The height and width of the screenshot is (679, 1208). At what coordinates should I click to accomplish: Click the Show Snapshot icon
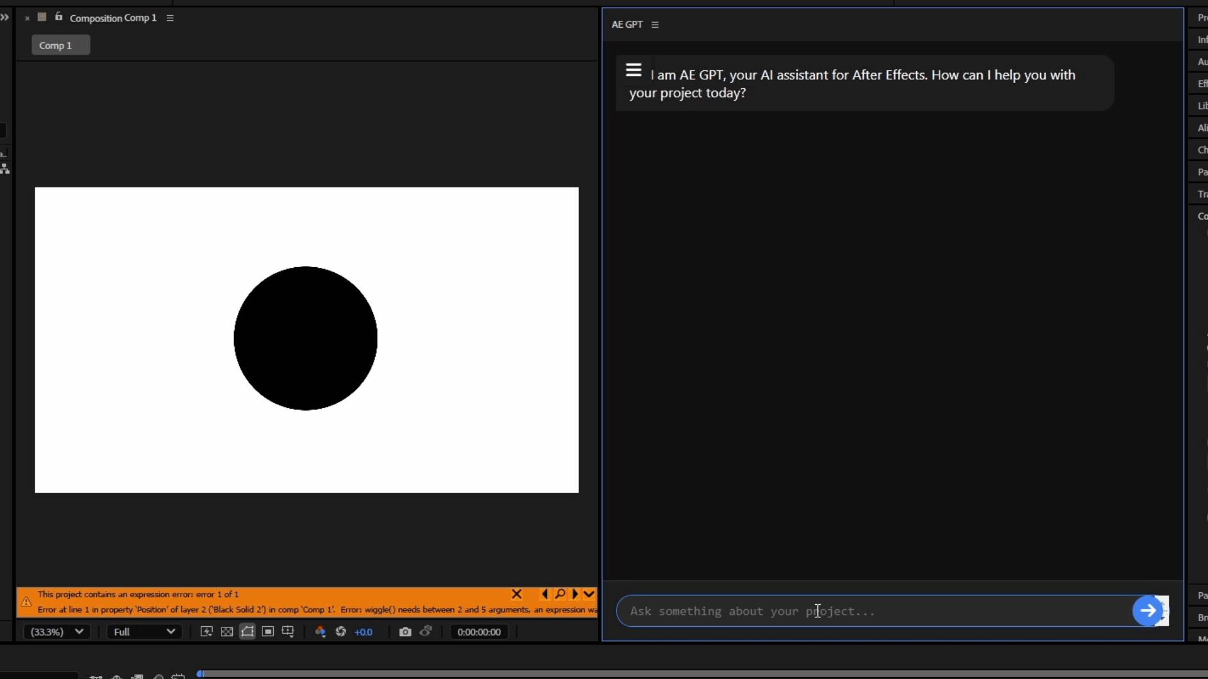[x=426, y=631]
